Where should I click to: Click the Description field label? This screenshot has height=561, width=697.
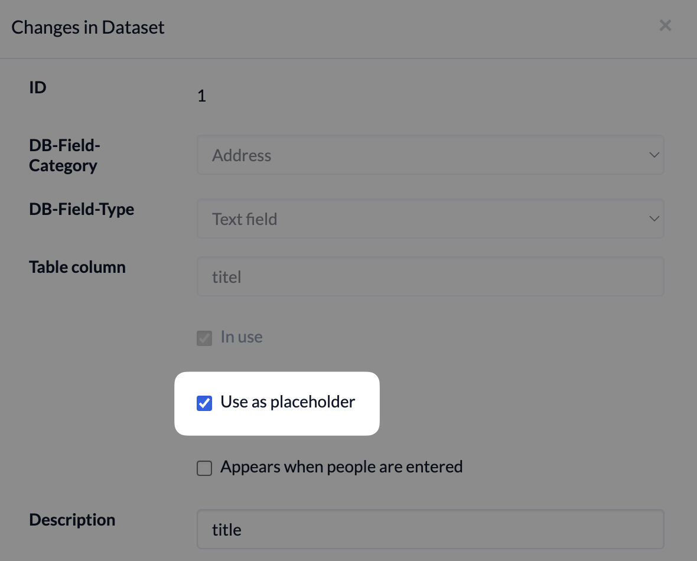coord(72,520)
